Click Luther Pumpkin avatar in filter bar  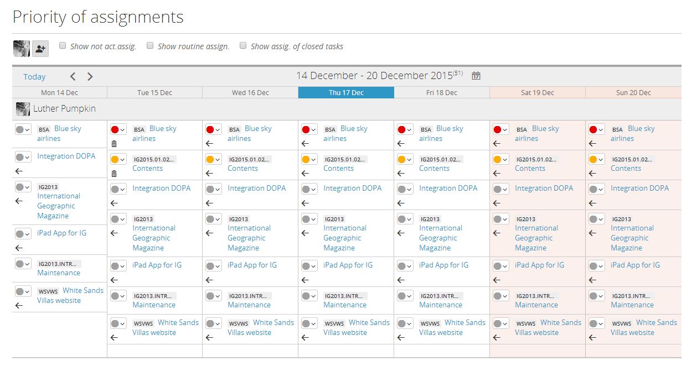(x=22, y=49)
